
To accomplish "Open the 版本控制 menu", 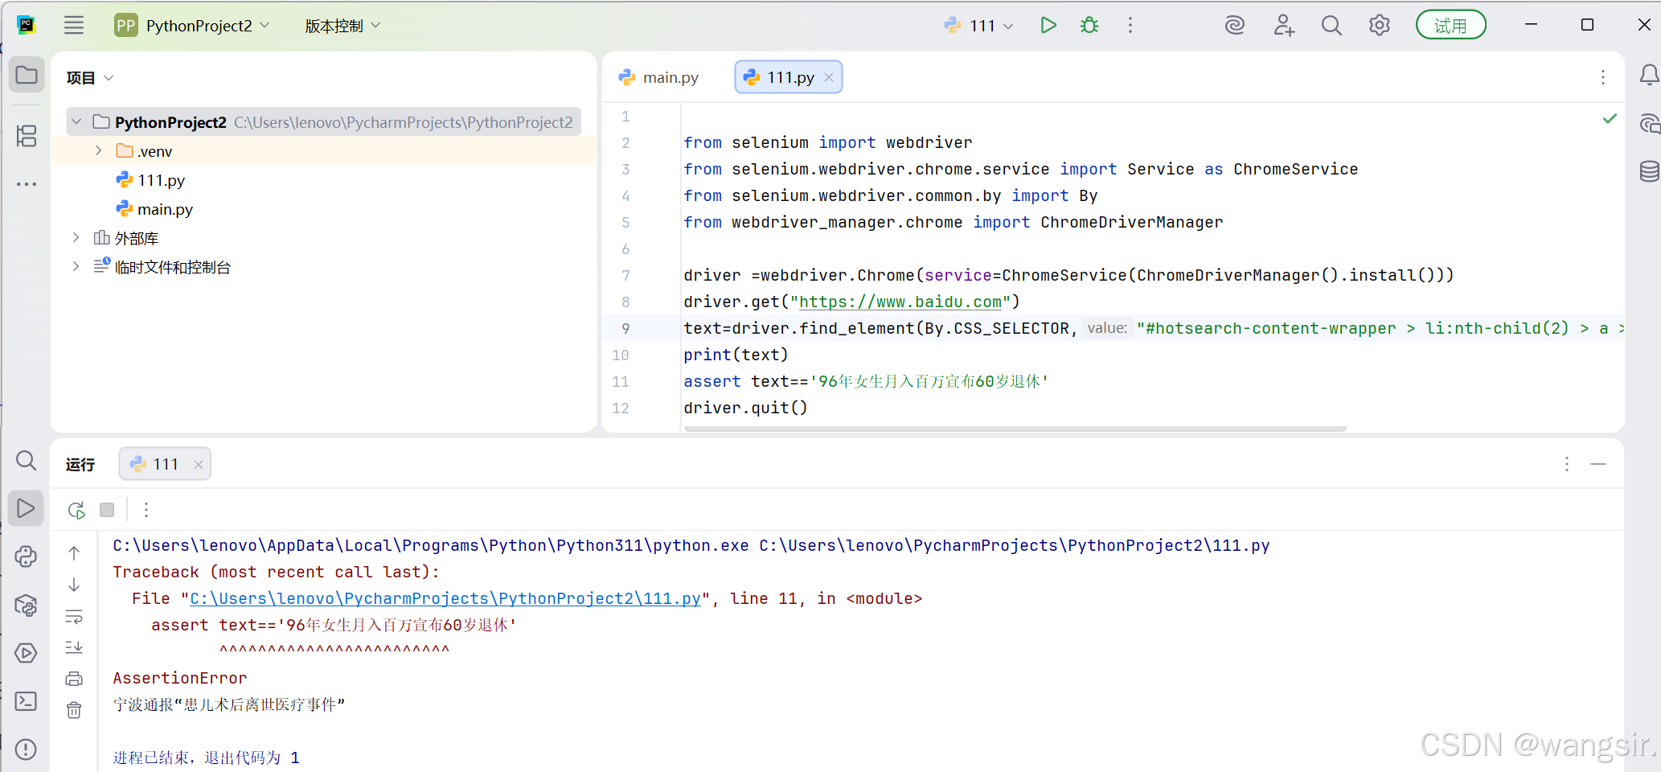I will click(342, 26).
